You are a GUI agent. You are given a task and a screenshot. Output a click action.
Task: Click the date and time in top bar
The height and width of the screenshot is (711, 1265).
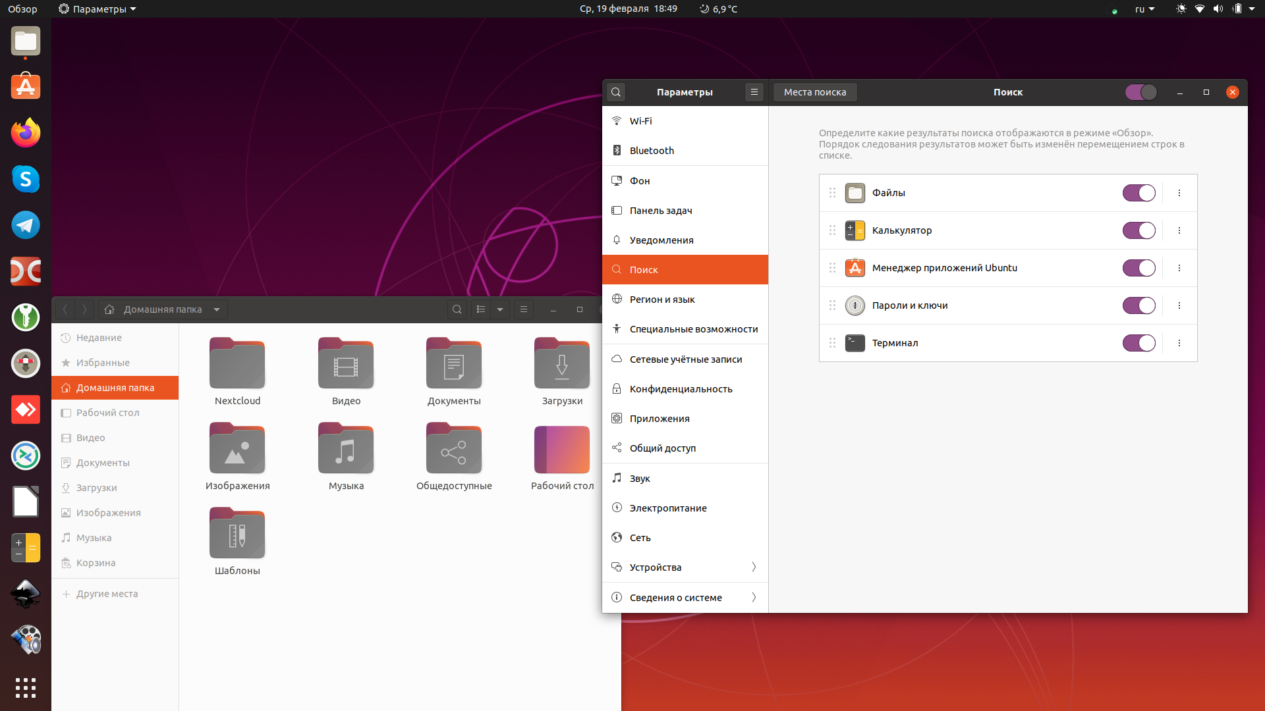coord(629,9)
